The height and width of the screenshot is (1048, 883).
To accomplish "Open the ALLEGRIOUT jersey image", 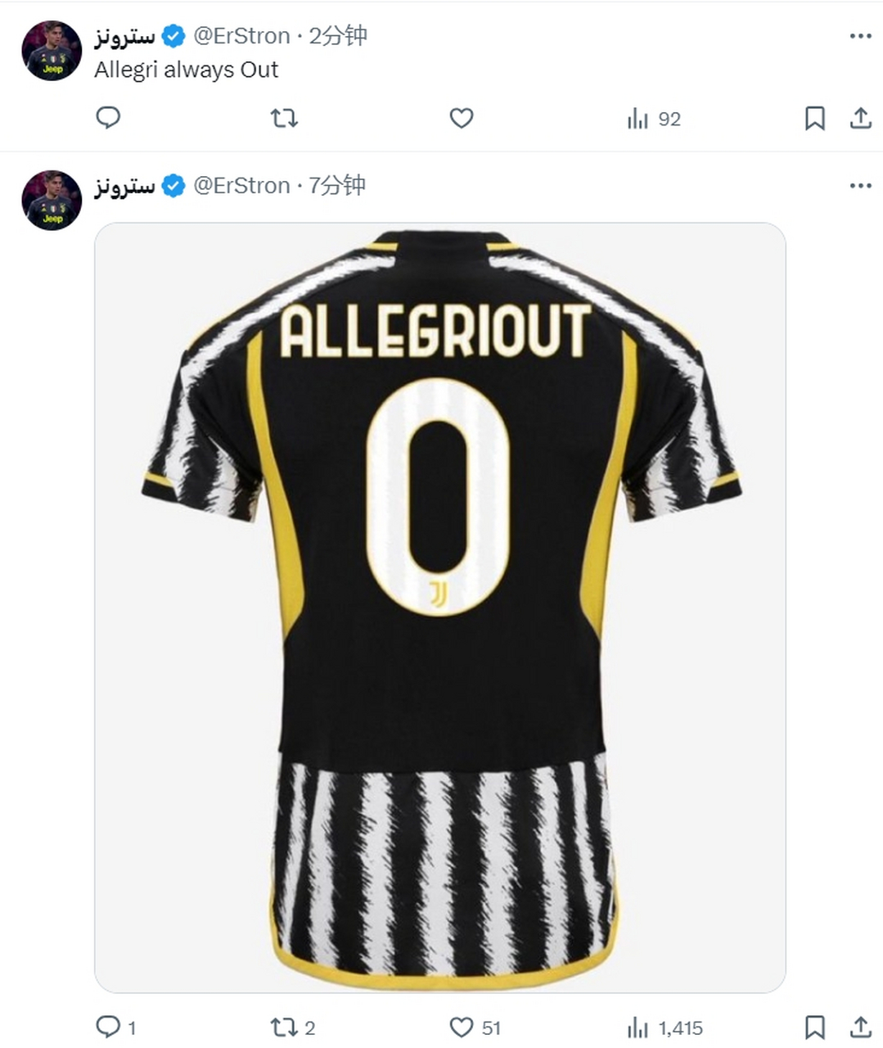I will click(439, 606).
